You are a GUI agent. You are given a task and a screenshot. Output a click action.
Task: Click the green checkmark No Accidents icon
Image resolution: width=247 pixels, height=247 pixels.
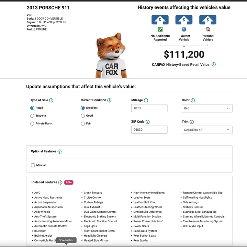(160, 29)
